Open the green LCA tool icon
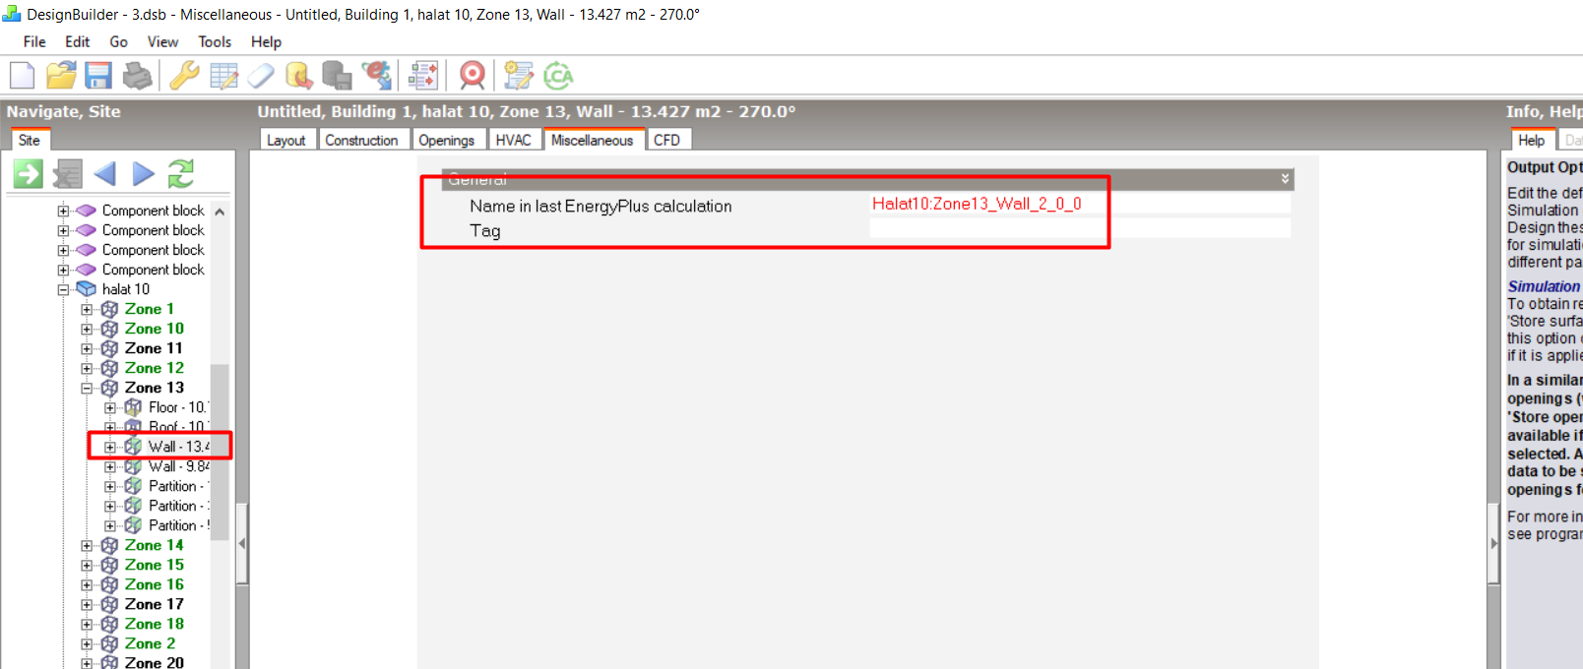 [558, 76]
